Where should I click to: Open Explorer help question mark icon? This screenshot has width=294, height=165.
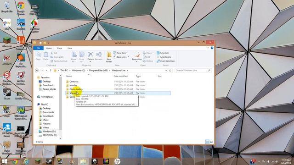pyautogui.click(x=212, y=48)
